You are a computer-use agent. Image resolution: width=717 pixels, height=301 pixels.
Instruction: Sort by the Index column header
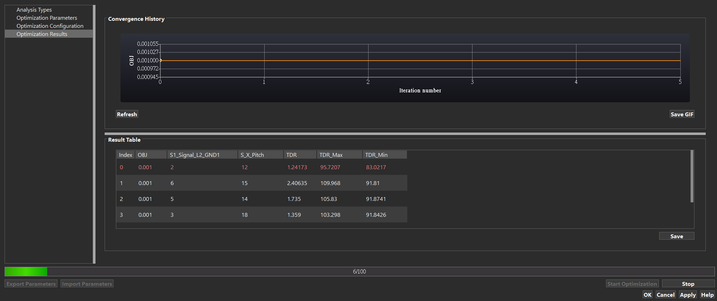pos(125,155)
